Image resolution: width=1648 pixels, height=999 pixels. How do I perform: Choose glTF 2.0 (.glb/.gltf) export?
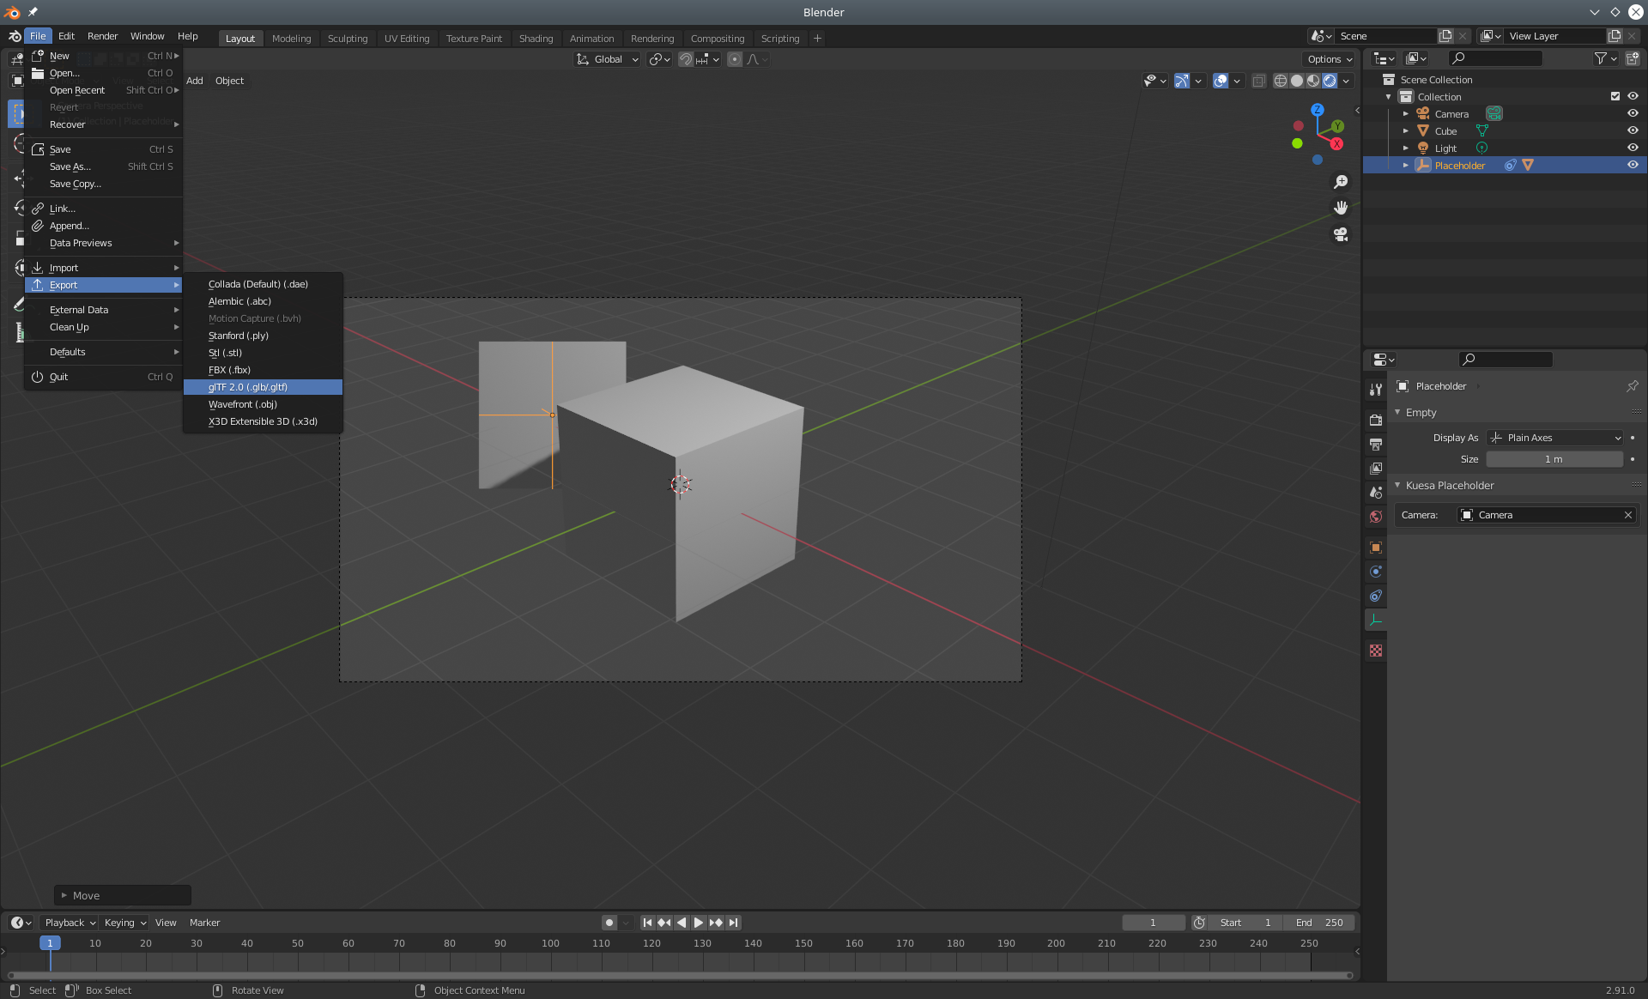point(263,387)
